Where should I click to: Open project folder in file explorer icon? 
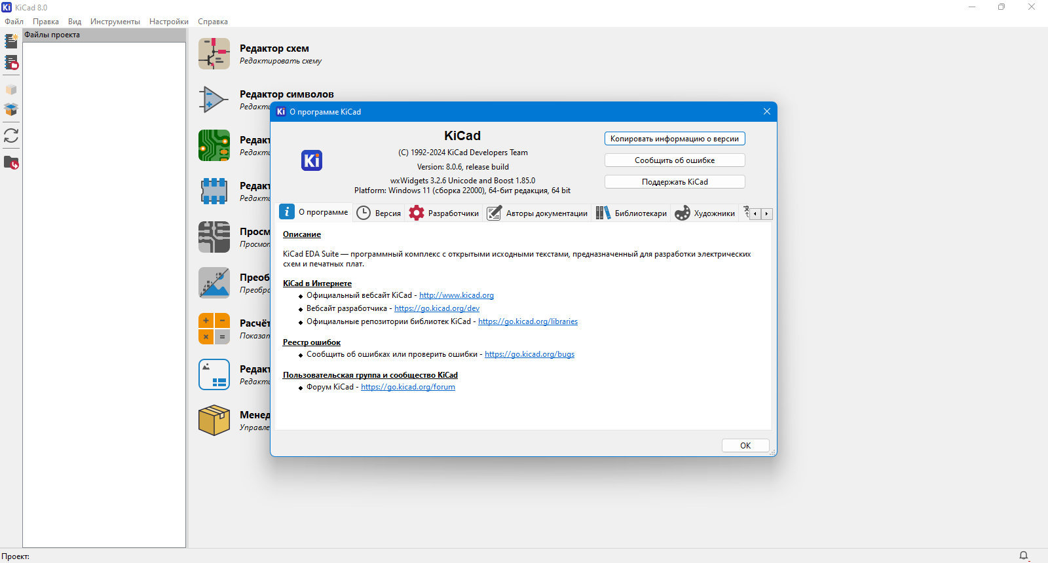pyautogui.click(x=11, y=162)
